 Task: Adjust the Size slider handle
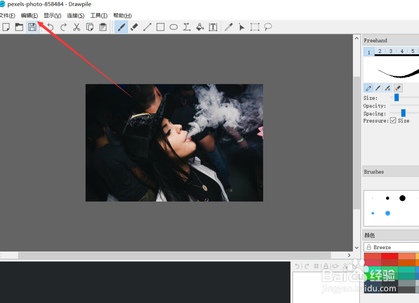pyautogui.click(x=396, y=98)
